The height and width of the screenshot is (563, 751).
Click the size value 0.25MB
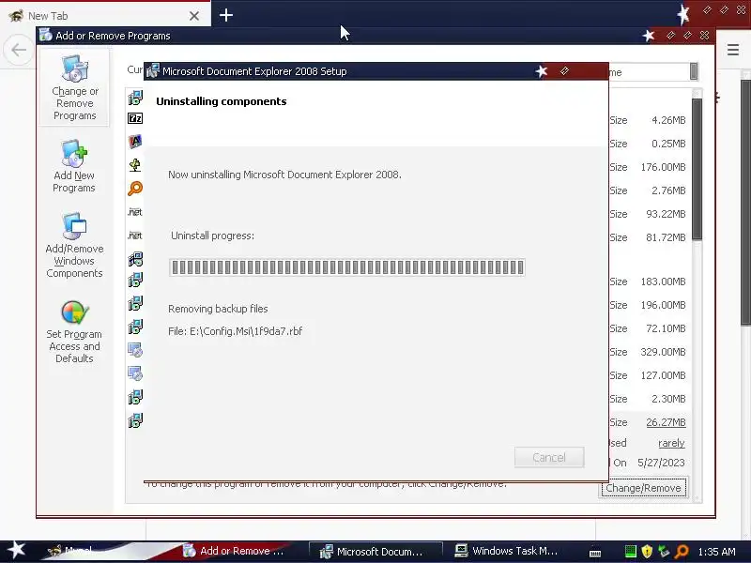pos(668,144)
